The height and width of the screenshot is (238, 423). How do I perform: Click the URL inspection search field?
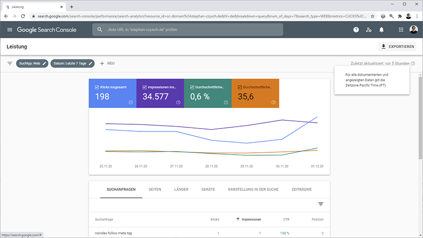[188, 30]
